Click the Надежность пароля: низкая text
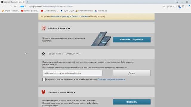Screen dimensions: 191x107 point(62,92)
